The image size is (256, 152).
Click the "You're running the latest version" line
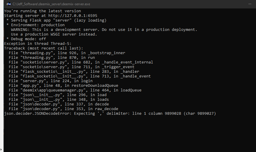click(x=43, y=11)
